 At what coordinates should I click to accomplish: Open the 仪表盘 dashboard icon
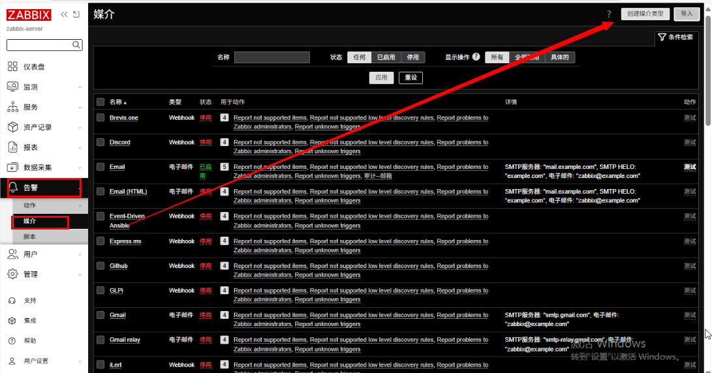coord(12,67)
